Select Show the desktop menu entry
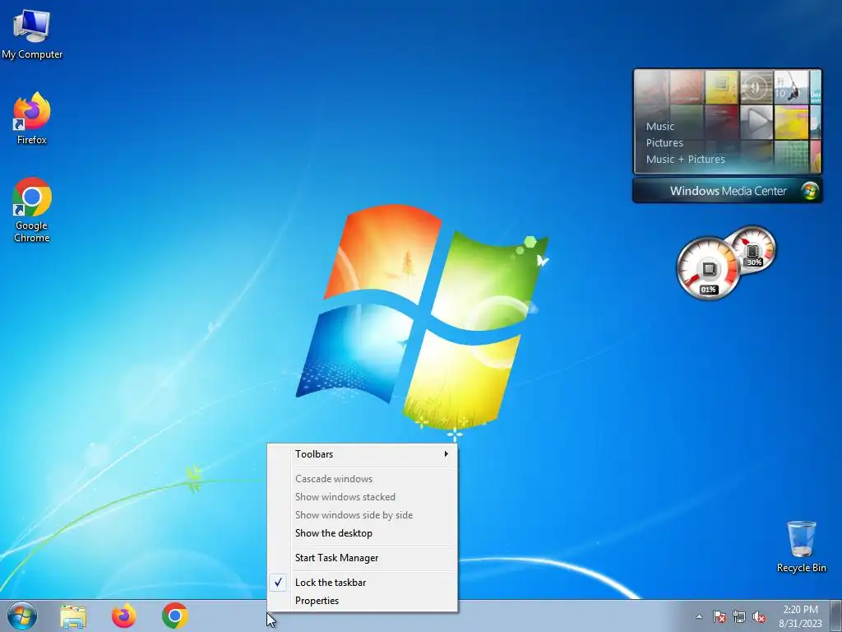 (x=363, y=533)
